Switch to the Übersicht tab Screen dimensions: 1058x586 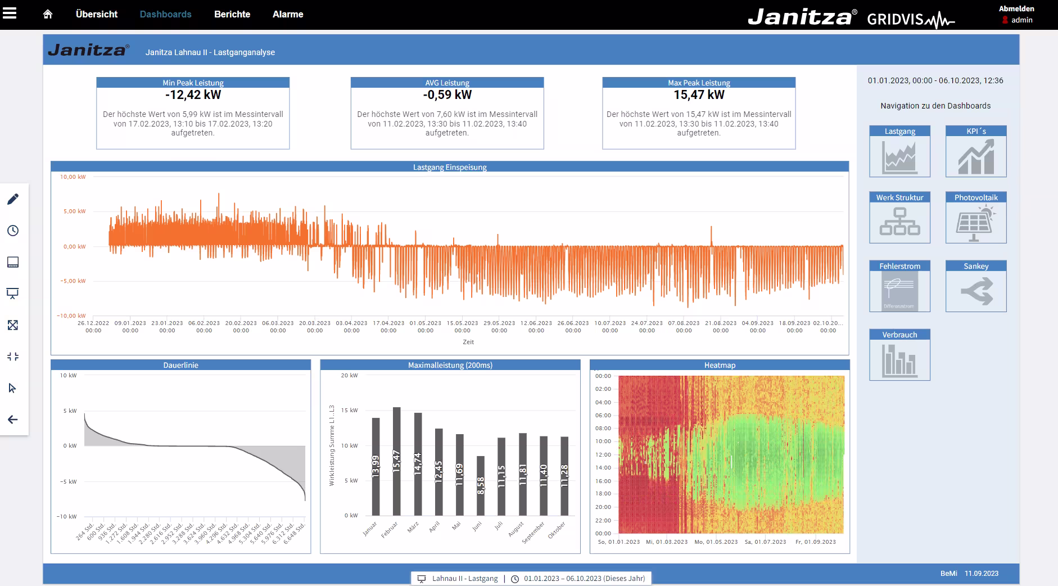[x=97, y=14]
